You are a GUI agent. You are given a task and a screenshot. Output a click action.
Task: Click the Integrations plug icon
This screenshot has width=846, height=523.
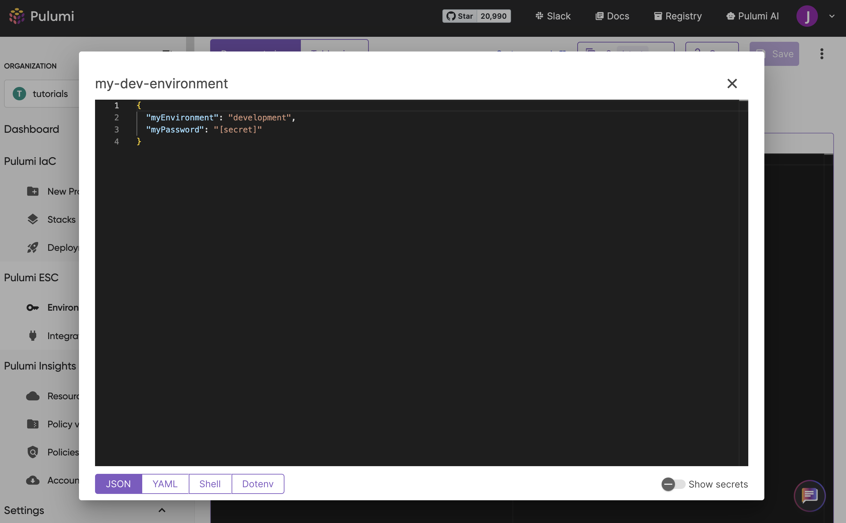tap(32, 335)
